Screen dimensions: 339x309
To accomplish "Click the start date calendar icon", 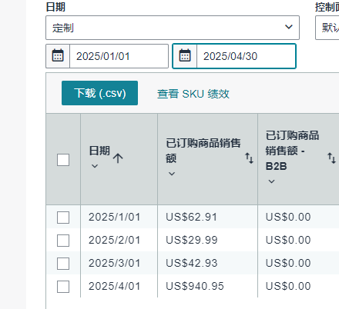I will coord(58,55).
